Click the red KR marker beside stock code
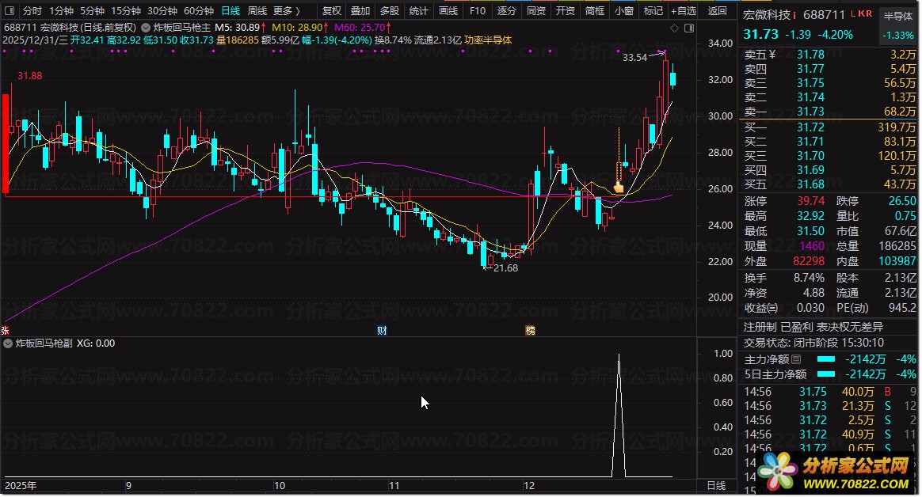The image size is (922, 497). pyautogui.click(x=865, y=13)
